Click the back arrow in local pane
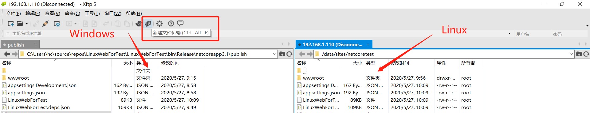The image size is (590, 113). 7,54
